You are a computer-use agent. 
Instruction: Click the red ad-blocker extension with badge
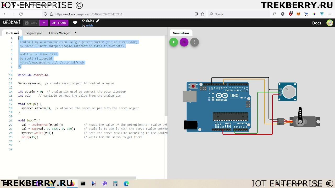pos(291,14)
